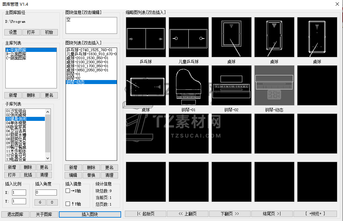Screen dimensions: 343x221
Task: Select 儿童乒乓球-1830_910_670 block entry
Action: pos(91,54)
